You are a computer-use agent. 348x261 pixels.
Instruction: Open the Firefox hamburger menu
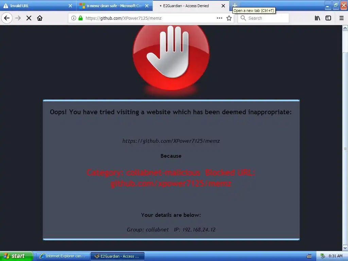pos(342,18)
